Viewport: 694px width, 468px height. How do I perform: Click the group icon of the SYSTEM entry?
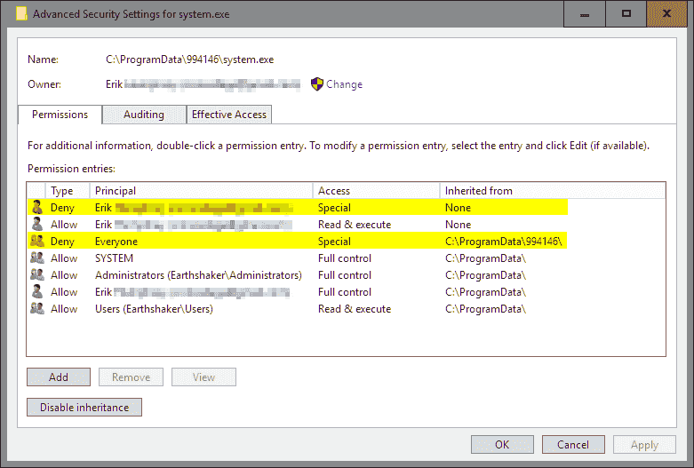point(37,258)
